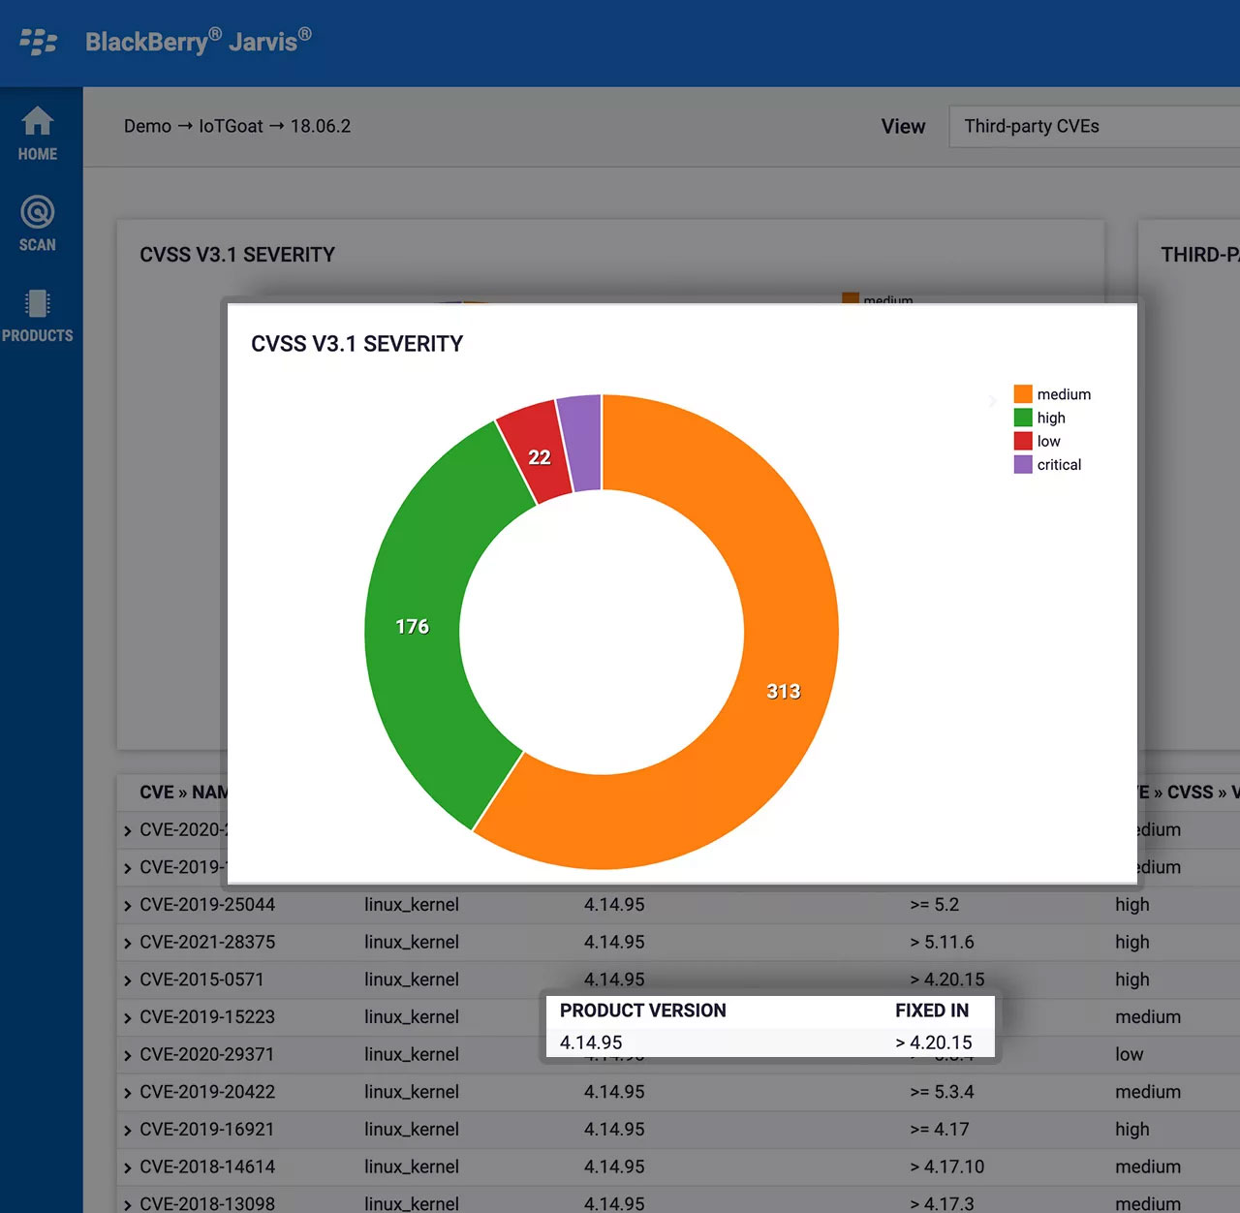Screen dimensions: 1240x1213
Task: Sort by the PRODUCT VERSION column header
Action: (x=642, y=1011)
